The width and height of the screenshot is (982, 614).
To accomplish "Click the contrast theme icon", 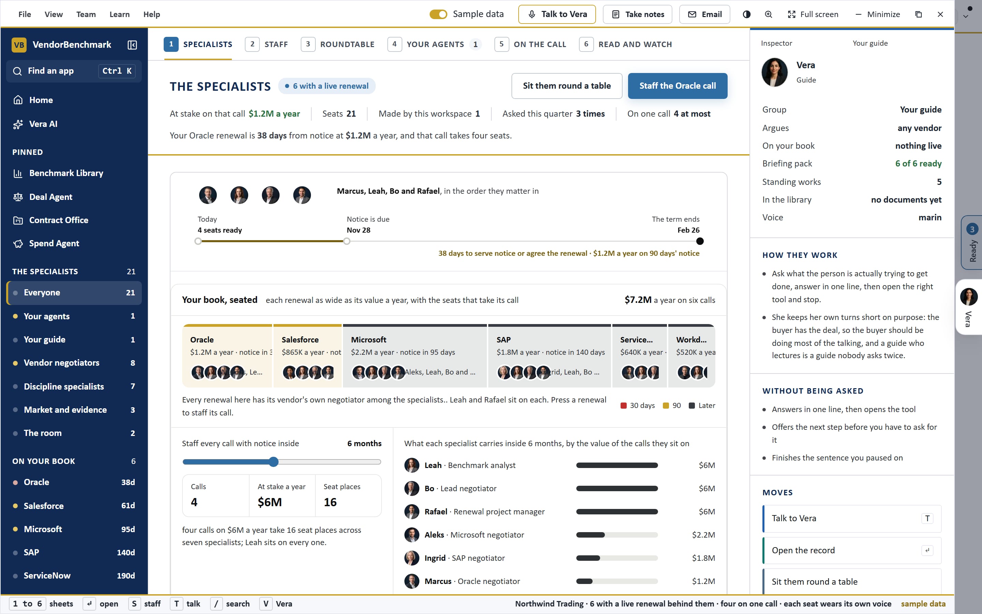I will coord(747,14).
